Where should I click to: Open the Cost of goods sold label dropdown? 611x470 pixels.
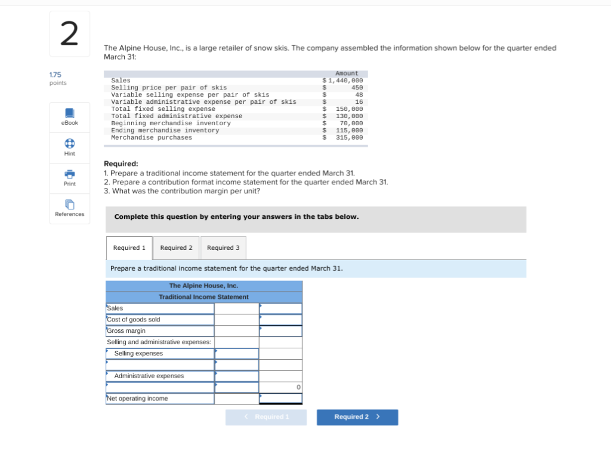(x=159, y=319)
